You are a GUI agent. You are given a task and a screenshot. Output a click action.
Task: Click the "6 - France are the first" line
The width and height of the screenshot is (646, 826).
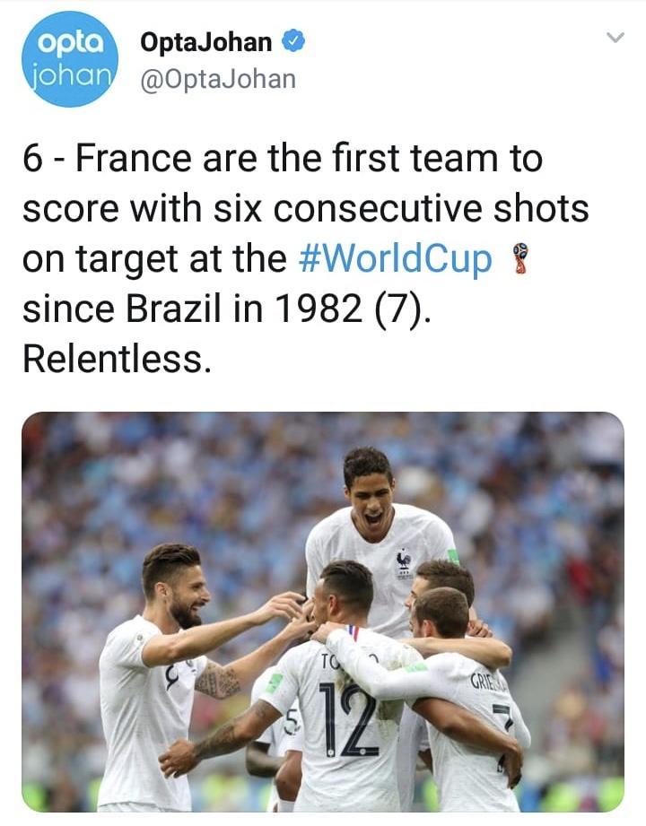point(282,158)
